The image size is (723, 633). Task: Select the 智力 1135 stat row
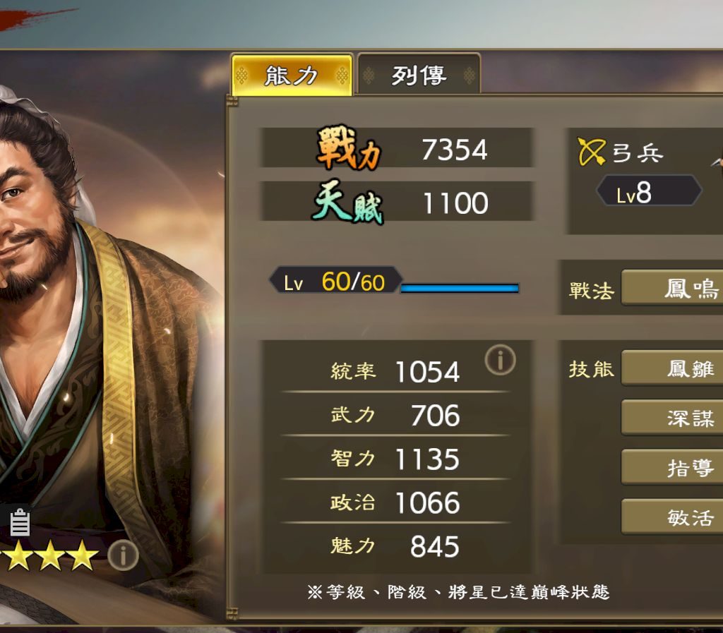point(395,459)
